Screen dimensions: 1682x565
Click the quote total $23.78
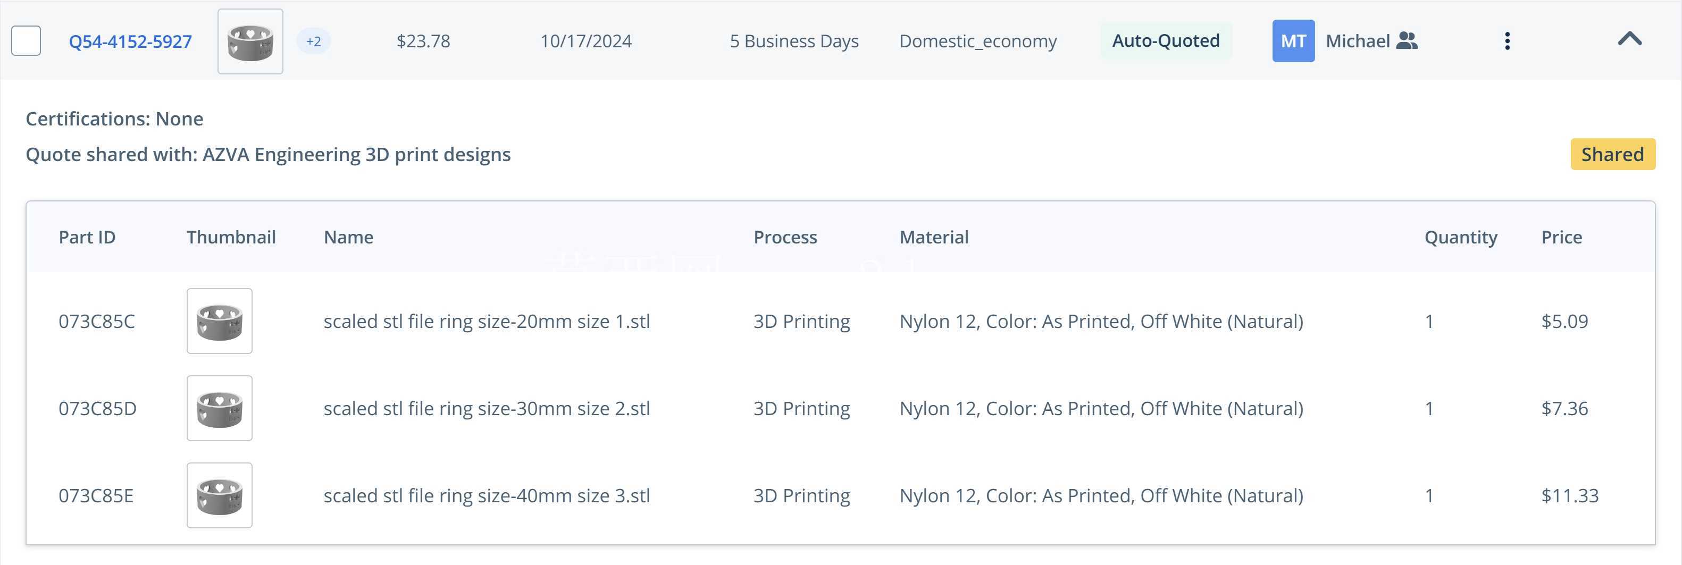pos(423,41)
